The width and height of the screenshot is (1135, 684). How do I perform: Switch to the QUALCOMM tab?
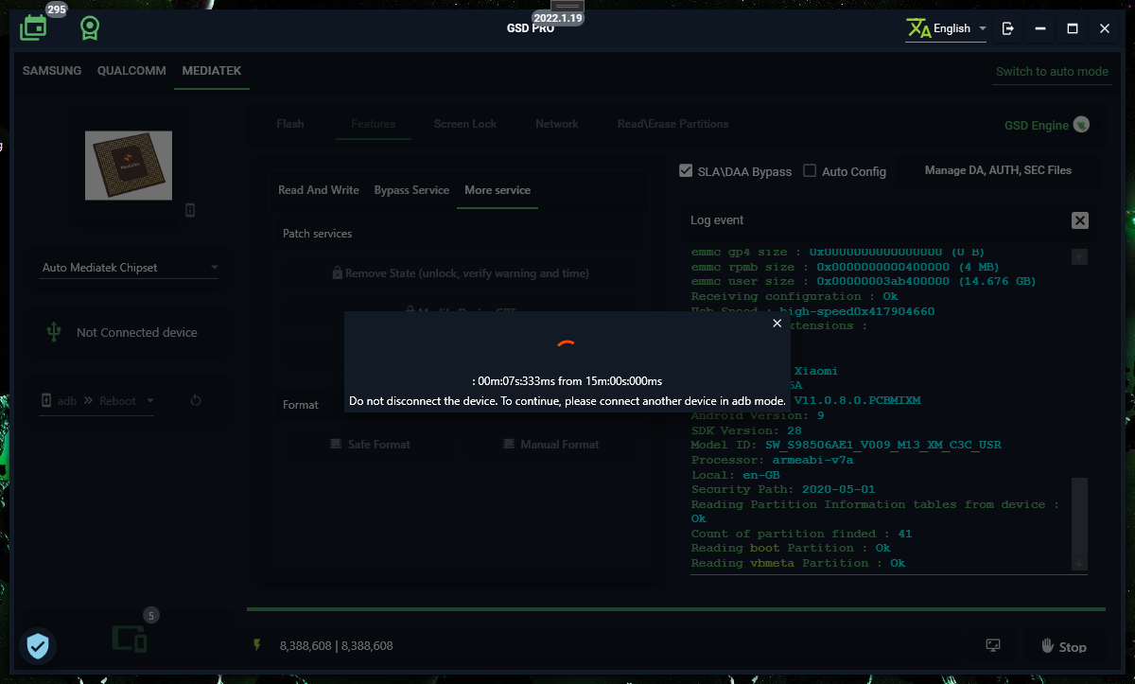coord(131,71)
